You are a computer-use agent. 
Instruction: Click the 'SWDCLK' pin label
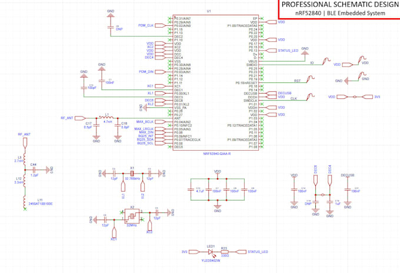pyautogui.click(x=251, y=101)
